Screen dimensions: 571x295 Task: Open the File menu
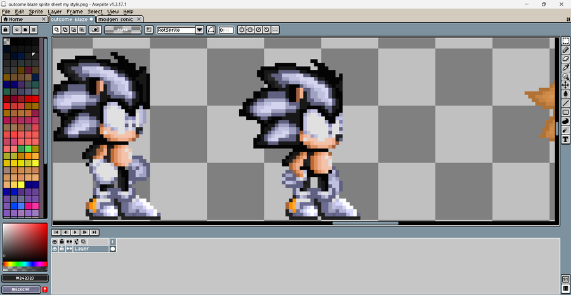pos(6,11)
